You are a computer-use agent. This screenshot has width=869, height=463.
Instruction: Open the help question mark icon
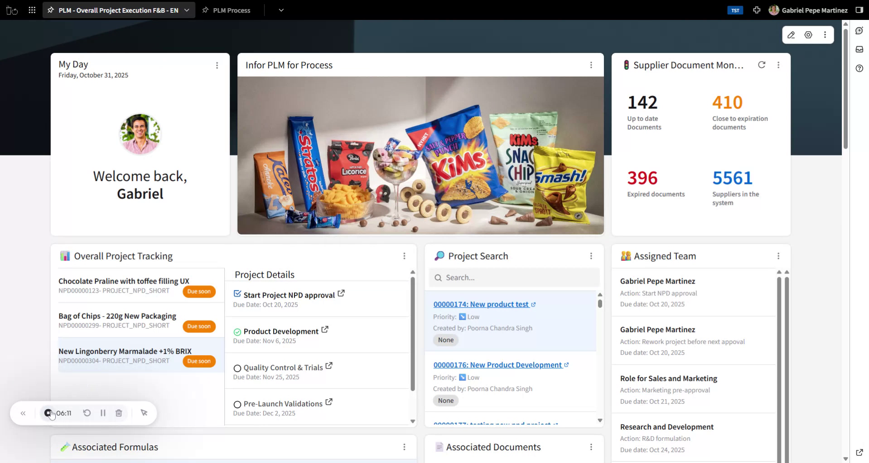pos(859,68)
